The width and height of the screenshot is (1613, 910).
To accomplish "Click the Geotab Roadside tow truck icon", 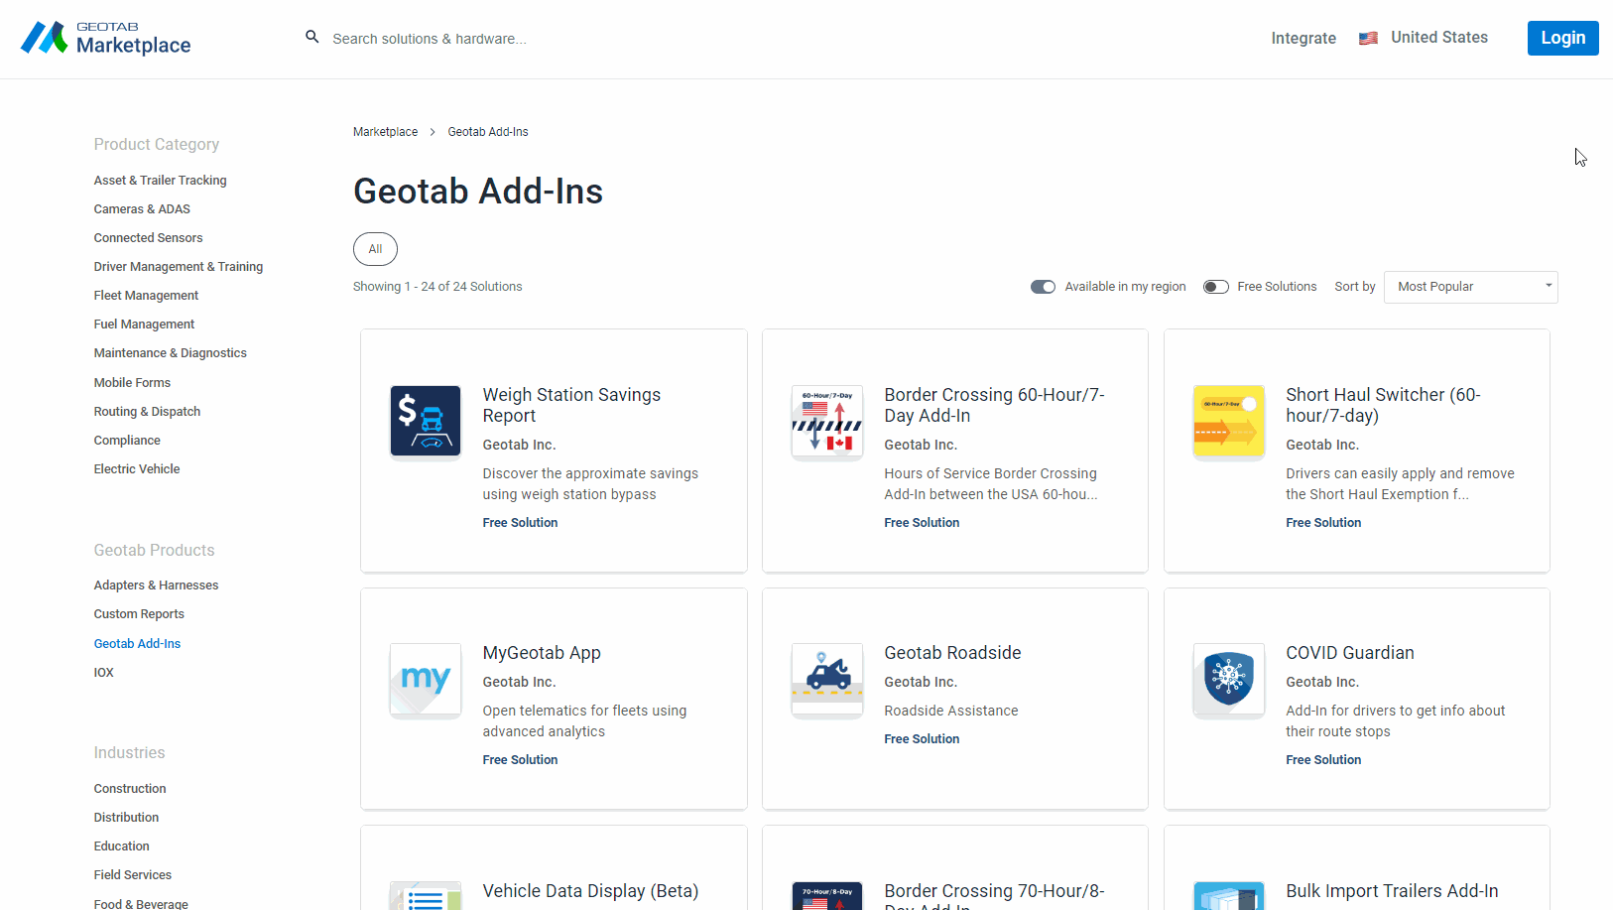I will (826, 680).
